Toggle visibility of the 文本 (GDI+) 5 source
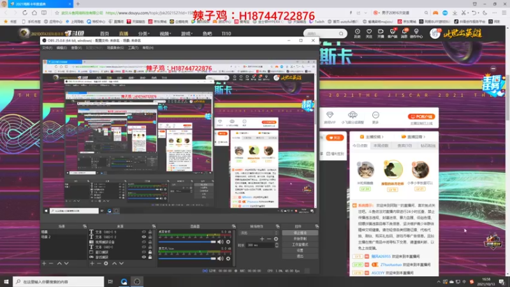This screenshot has width=510, height=287. [144, 232]
